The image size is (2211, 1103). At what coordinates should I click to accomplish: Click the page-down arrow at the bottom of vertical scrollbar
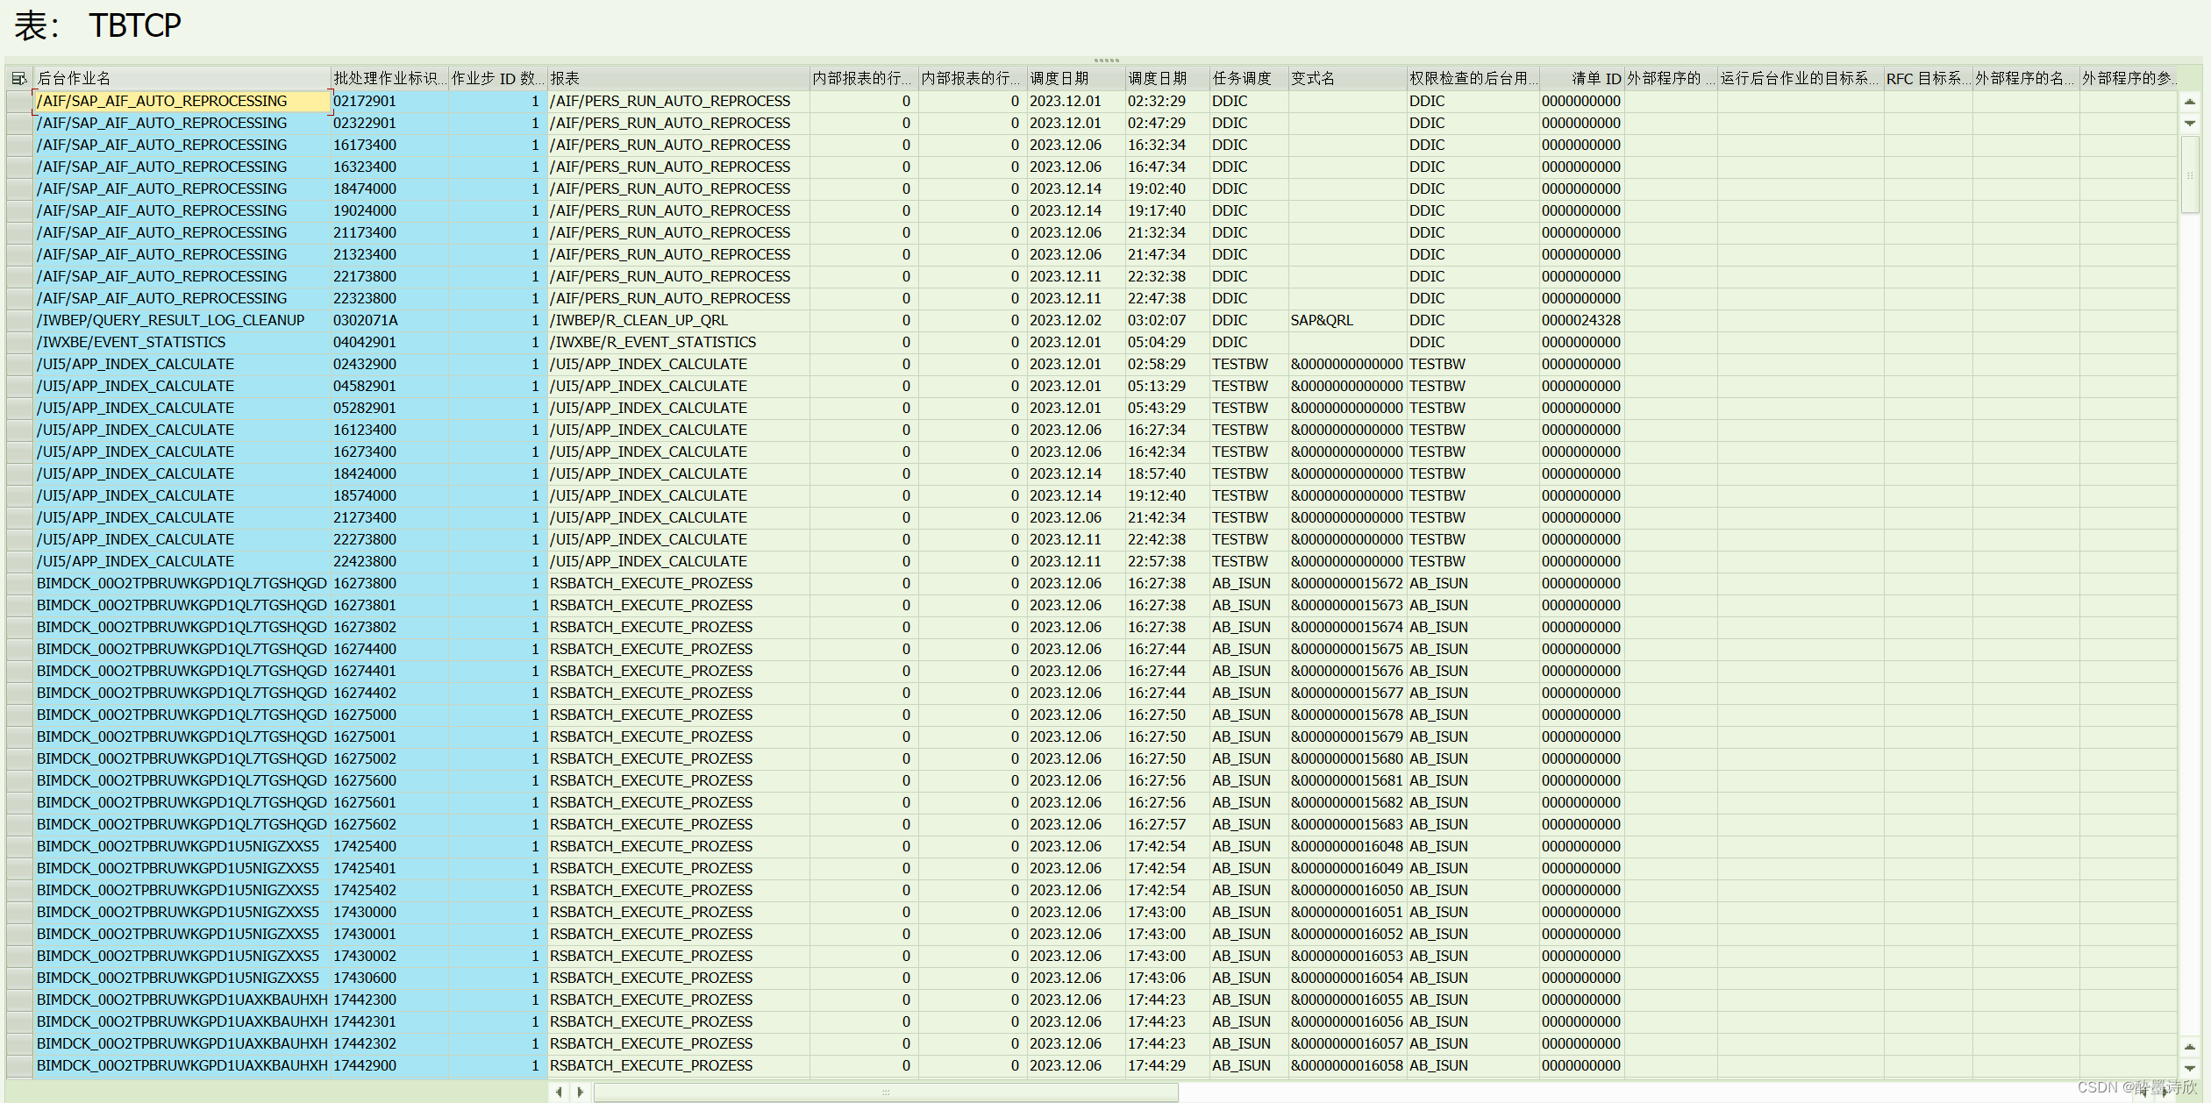pos(2189,1068)
